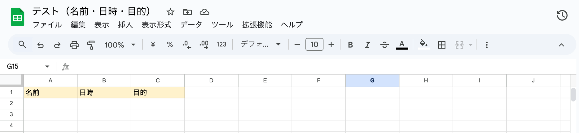Open the borders grid tool

(441, 45)
